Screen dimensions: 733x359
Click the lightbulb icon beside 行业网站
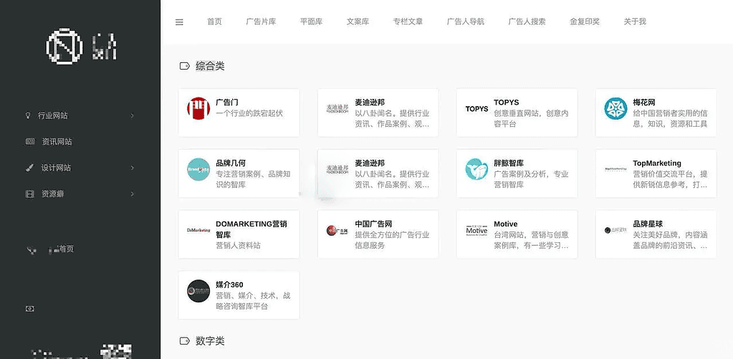click(x=27, y=115)
